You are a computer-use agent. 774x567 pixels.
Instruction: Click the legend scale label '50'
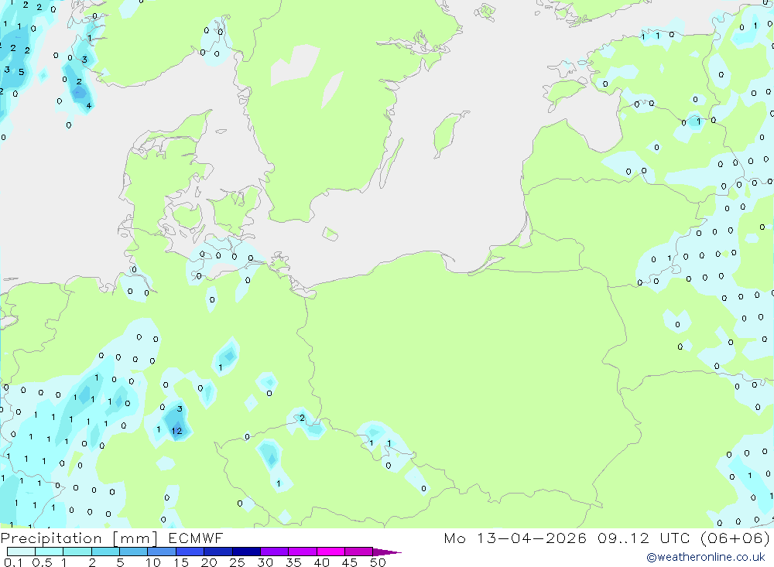pos(378,562)
